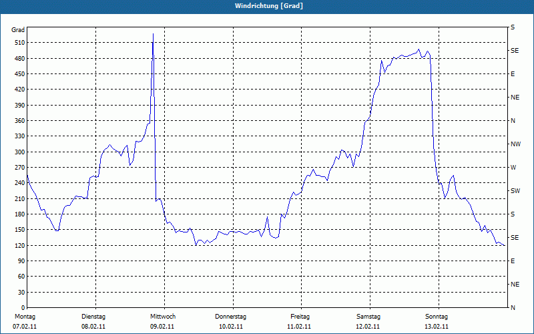
Task: Pick the 'Donnerstag' day label
Action: click(230, 317)
